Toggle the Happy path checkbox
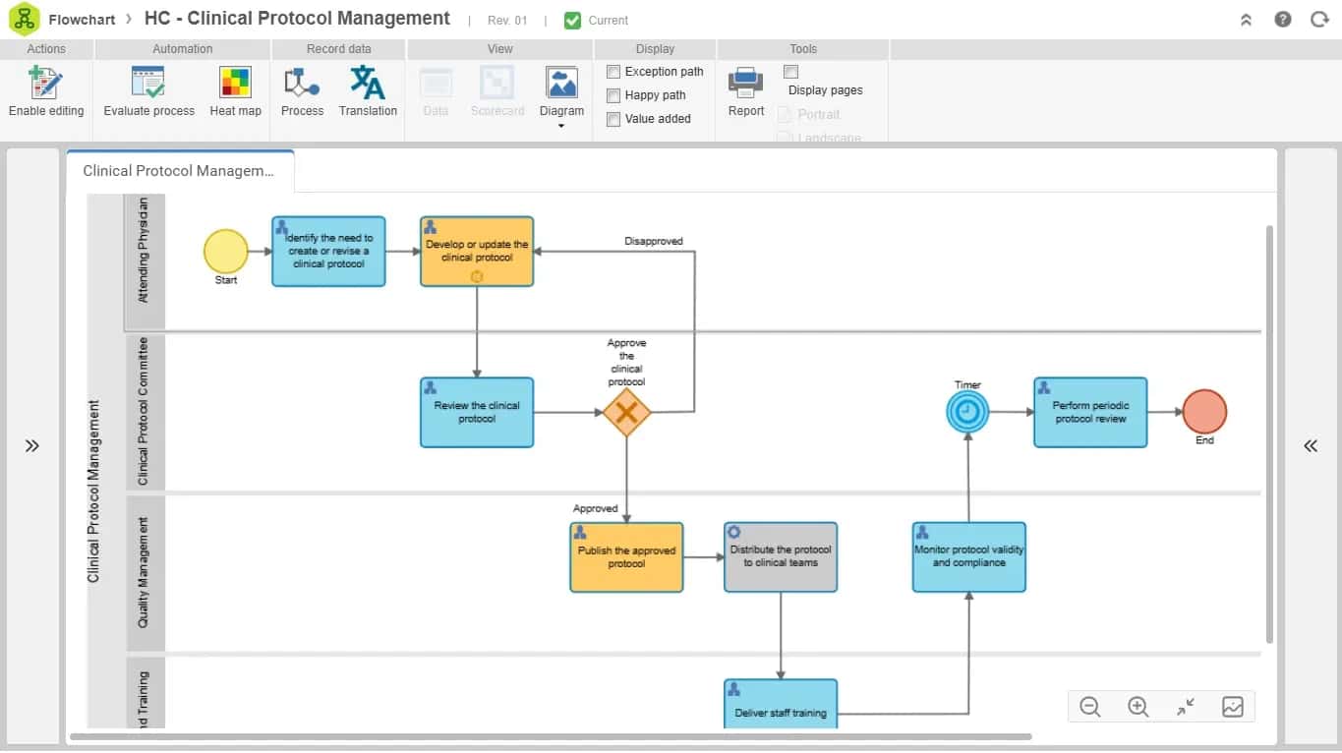 [x=613, y=95]
